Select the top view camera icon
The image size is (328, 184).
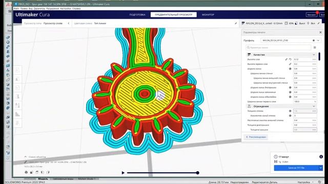[x=37, y=172]
